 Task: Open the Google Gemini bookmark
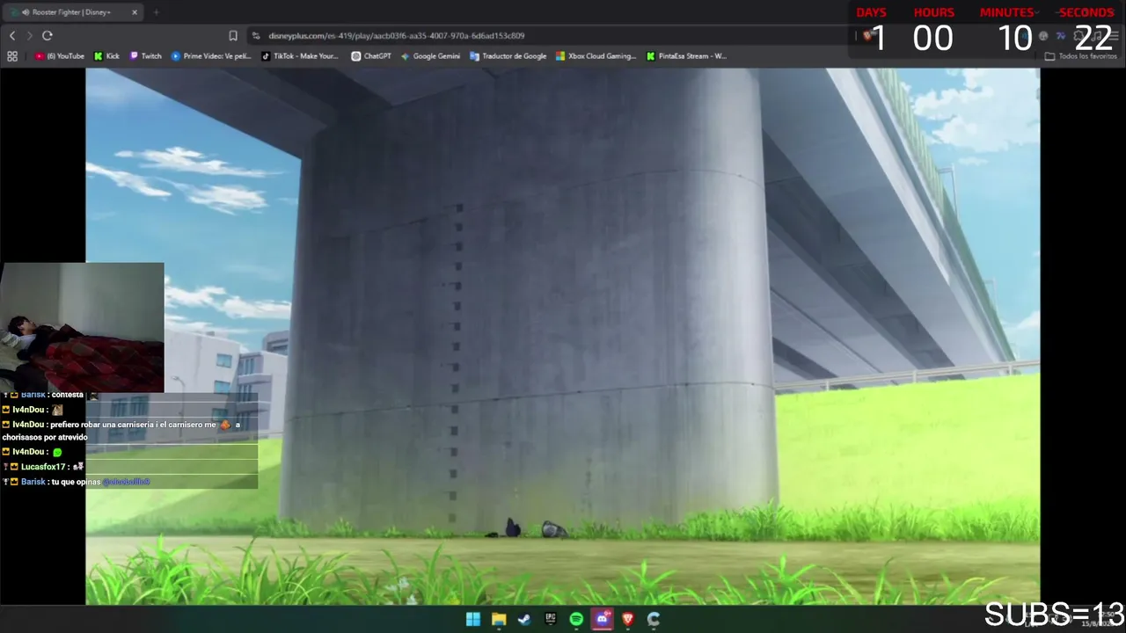tap(430, 56)
